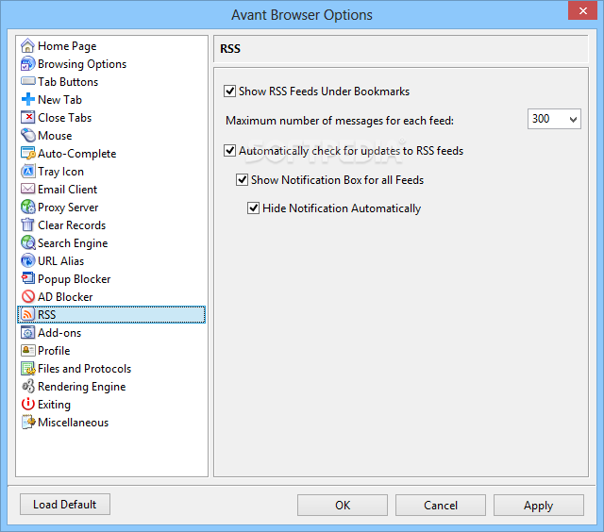Select Auto-Complete in the list

pyautogui.click(x=77, y=153)
